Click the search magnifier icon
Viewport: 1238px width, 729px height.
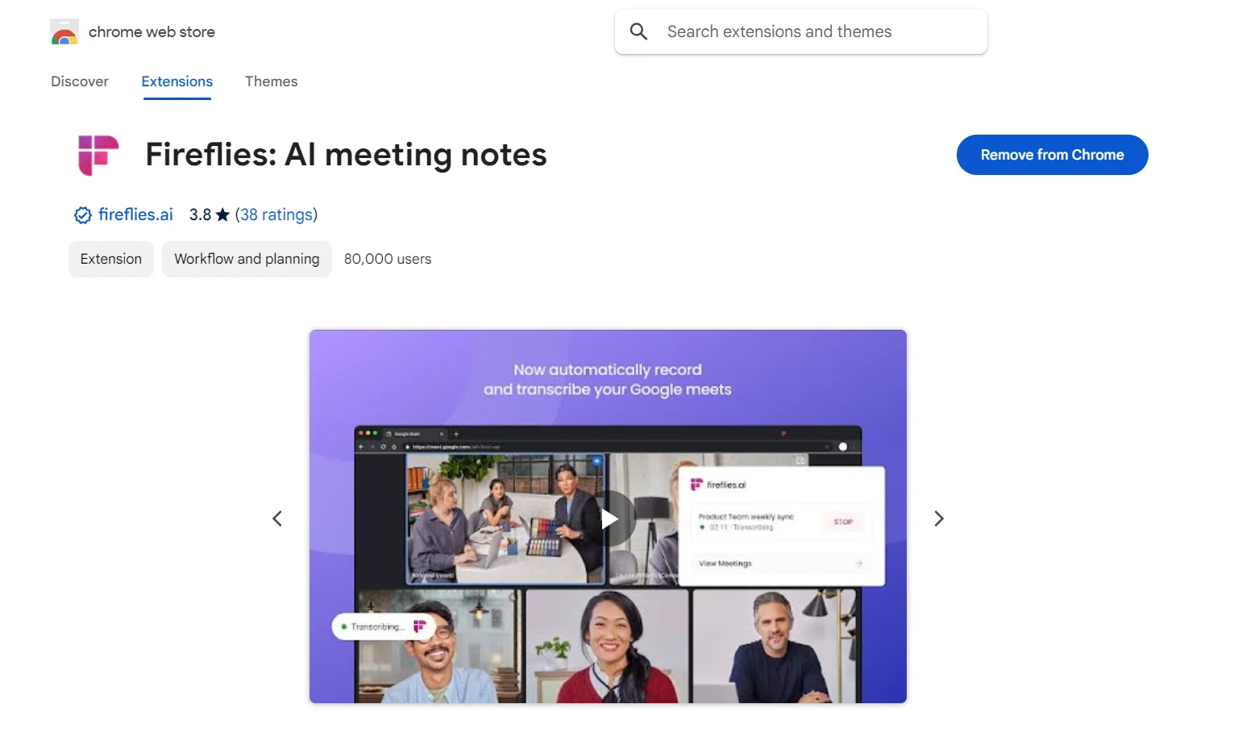coord(639,31)
